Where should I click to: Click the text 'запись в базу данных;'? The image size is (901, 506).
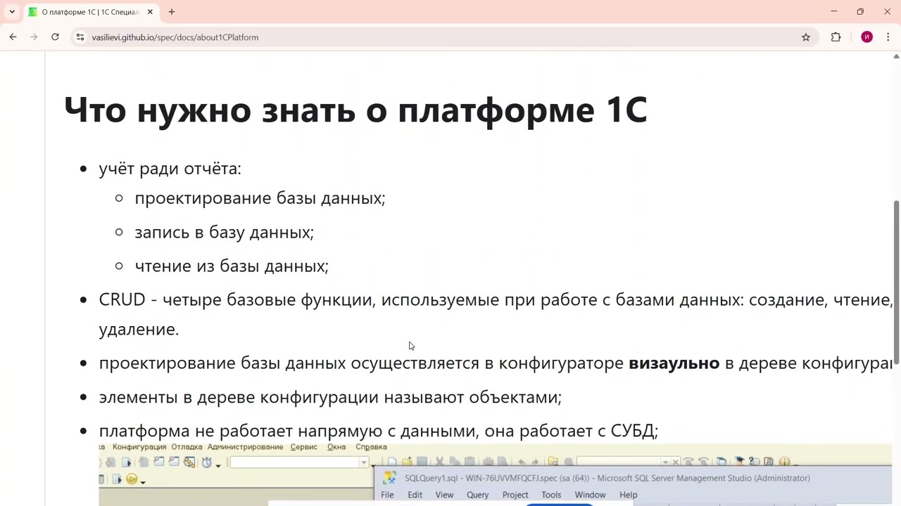(x=224, y=232)
